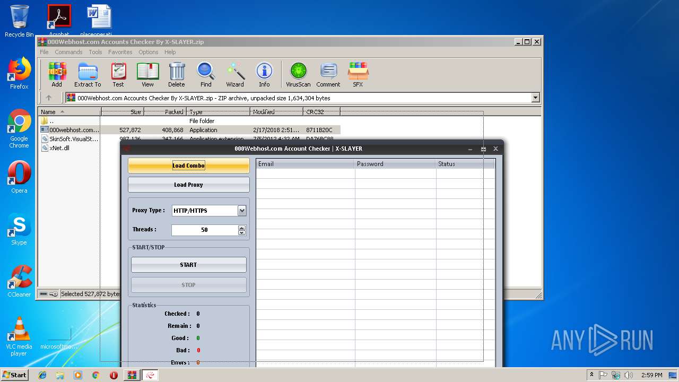Expand the WinRAR archive path dropdown
Viewport: 679px width, 382px height.
pos(535,98)
